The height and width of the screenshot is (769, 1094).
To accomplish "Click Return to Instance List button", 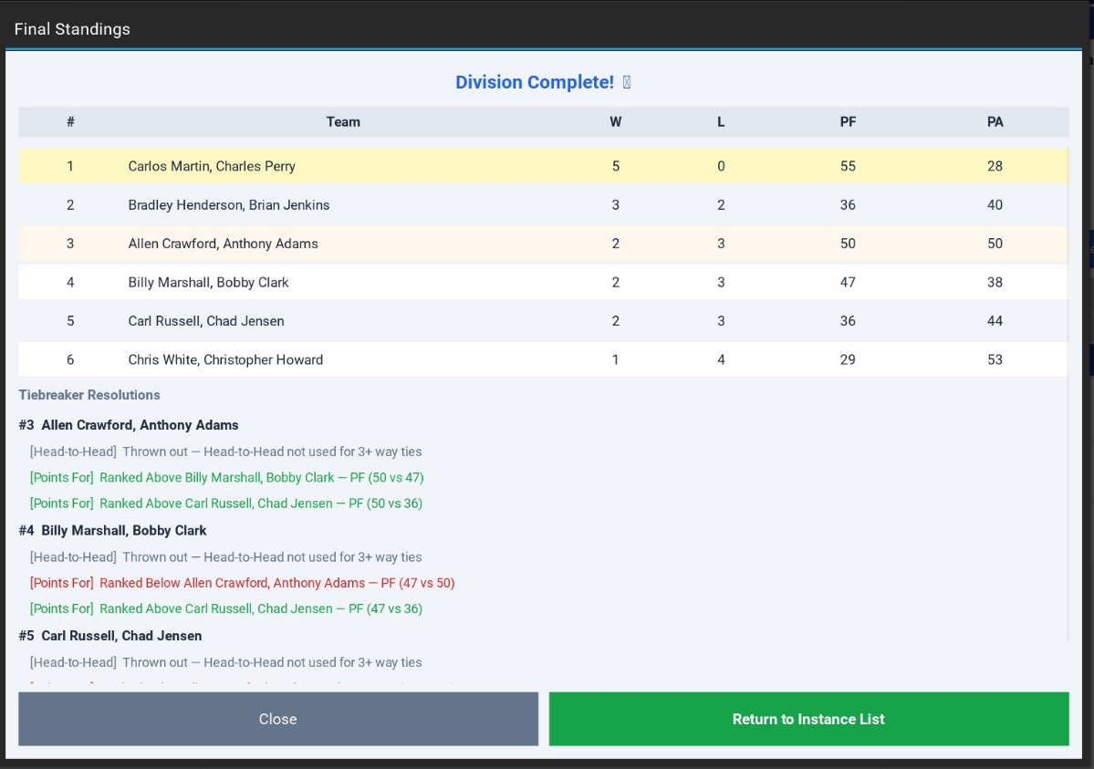I will (x=808, y=719).
